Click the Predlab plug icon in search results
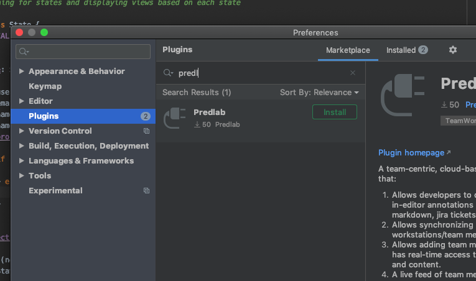 click(175, 117)
